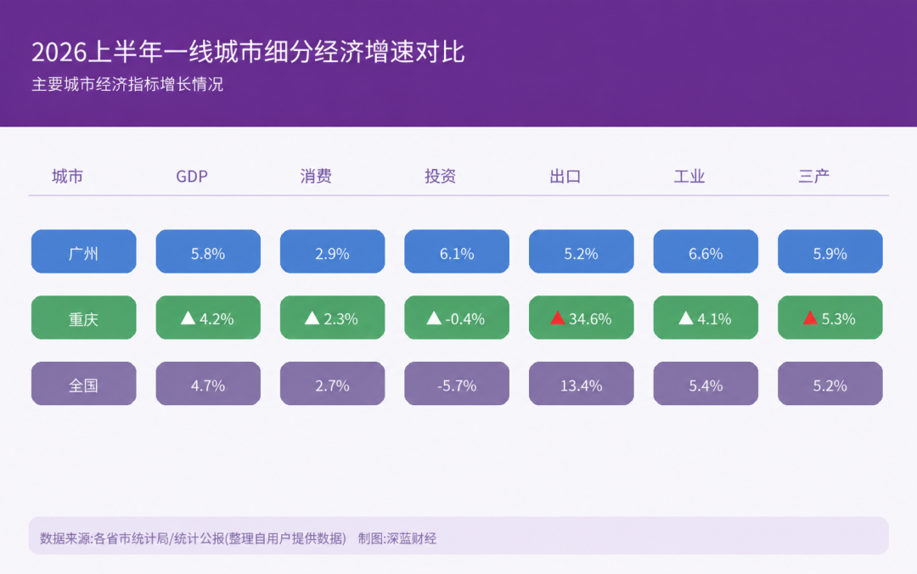Click the 工业 column header

(x=689, y=176)
